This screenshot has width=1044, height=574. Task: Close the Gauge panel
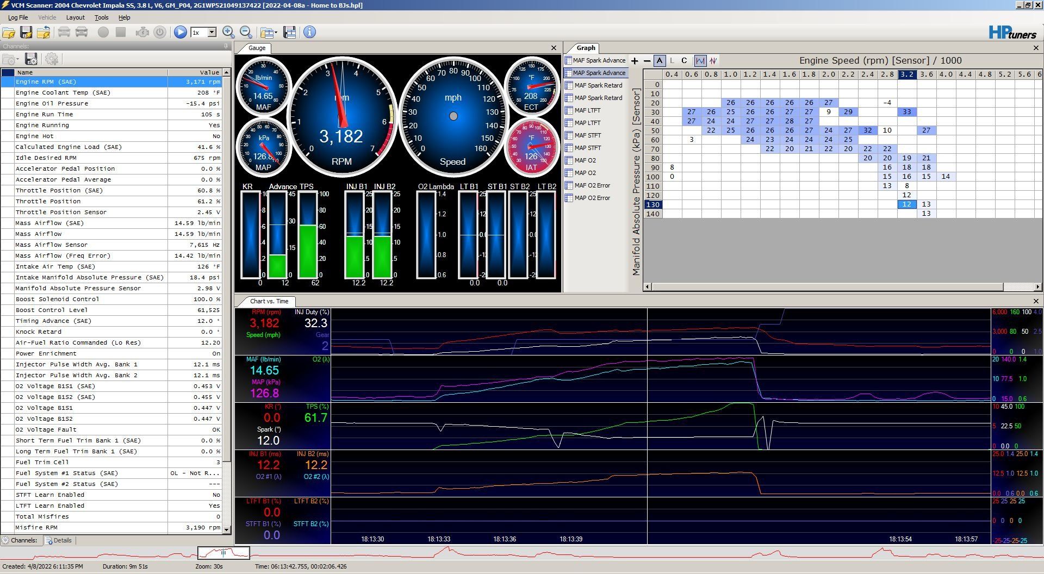(x=554, y=48)
